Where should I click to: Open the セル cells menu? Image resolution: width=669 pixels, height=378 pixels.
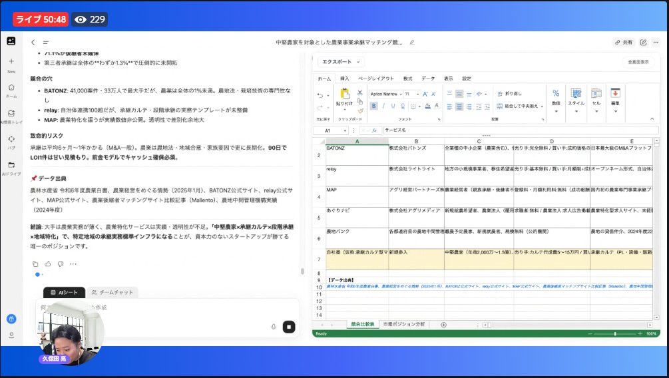click(x=596, y=100)
